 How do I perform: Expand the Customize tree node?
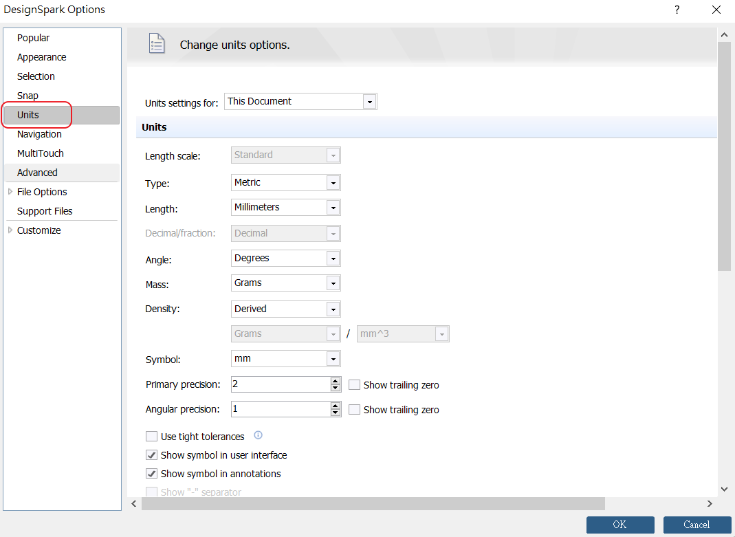pos(10,230)
